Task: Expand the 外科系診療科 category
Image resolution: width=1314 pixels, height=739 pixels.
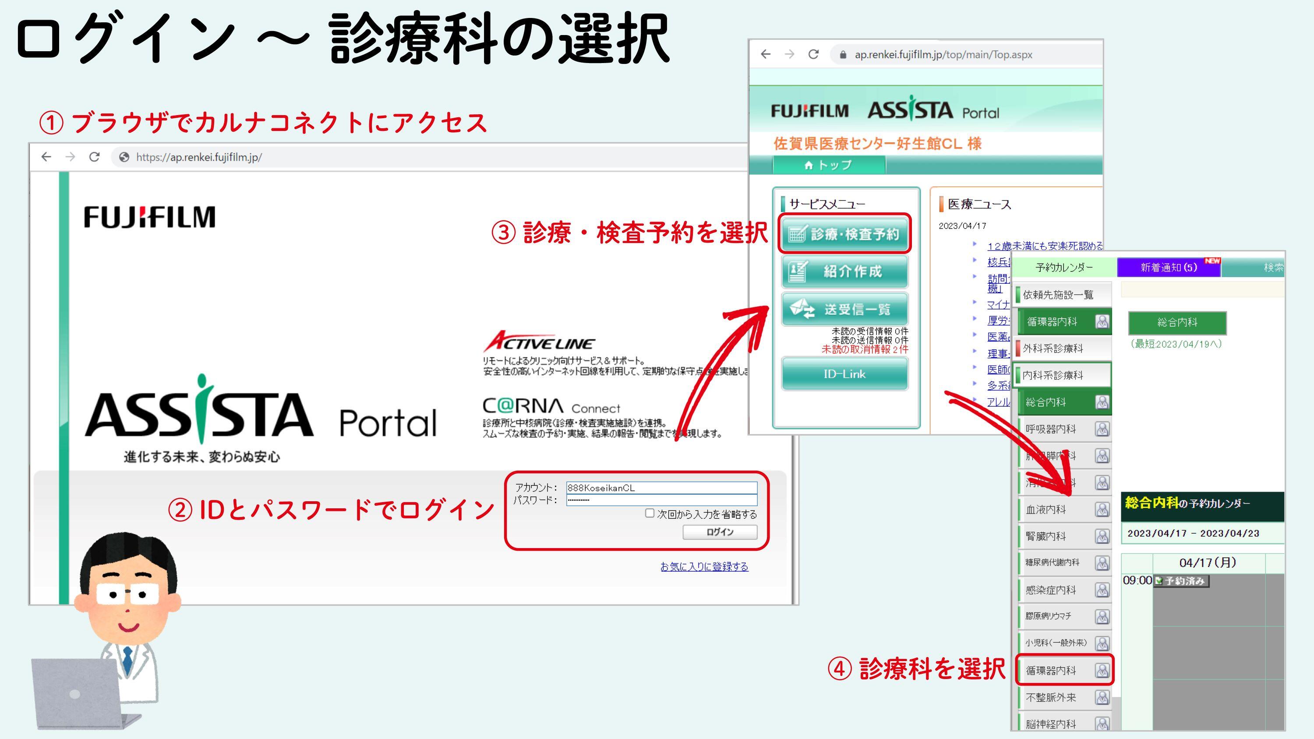Action: click(x=1063, y=348)
